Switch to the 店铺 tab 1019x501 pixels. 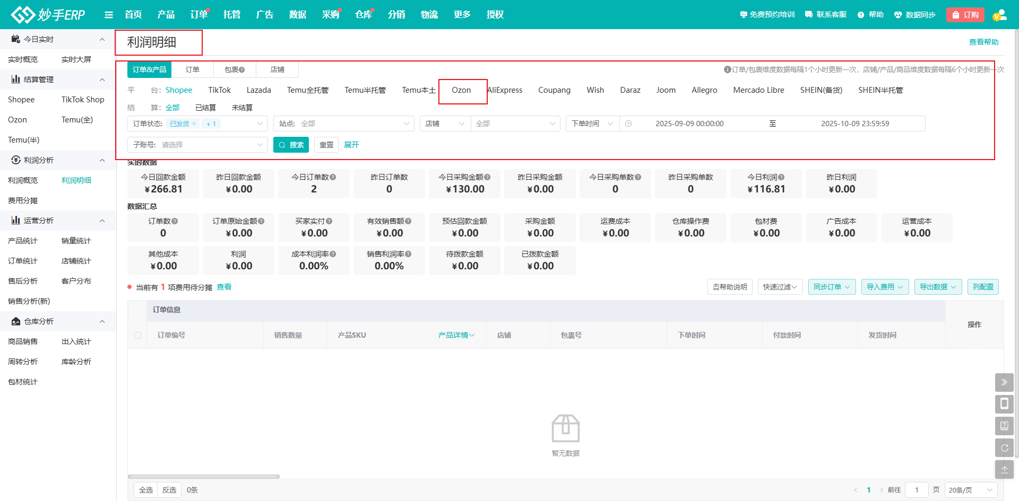(x=277, y=69)
